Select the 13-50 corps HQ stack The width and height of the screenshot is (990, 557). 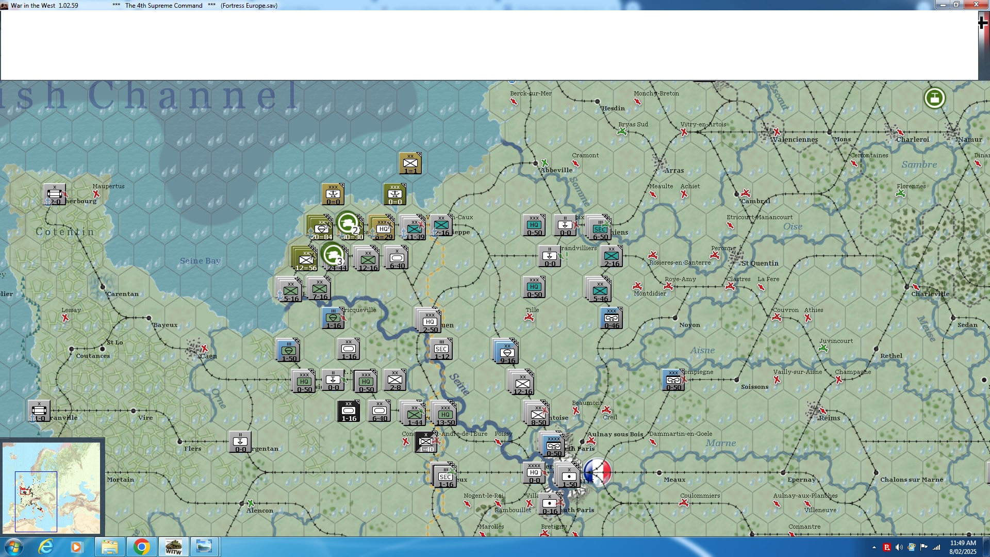tap(445, 414)
